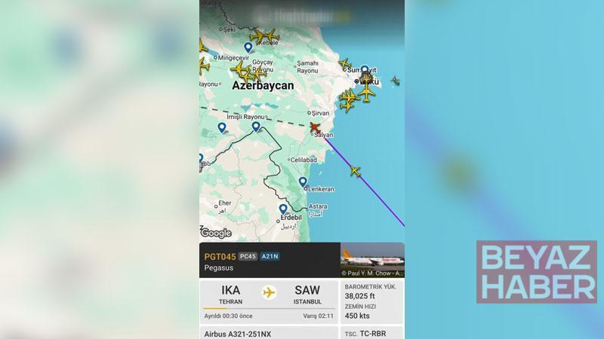The height and width of the screenshot is (339, 604).
Task: Click the small plane east of Bakü over the sea
Action: (x=395, y=81)
